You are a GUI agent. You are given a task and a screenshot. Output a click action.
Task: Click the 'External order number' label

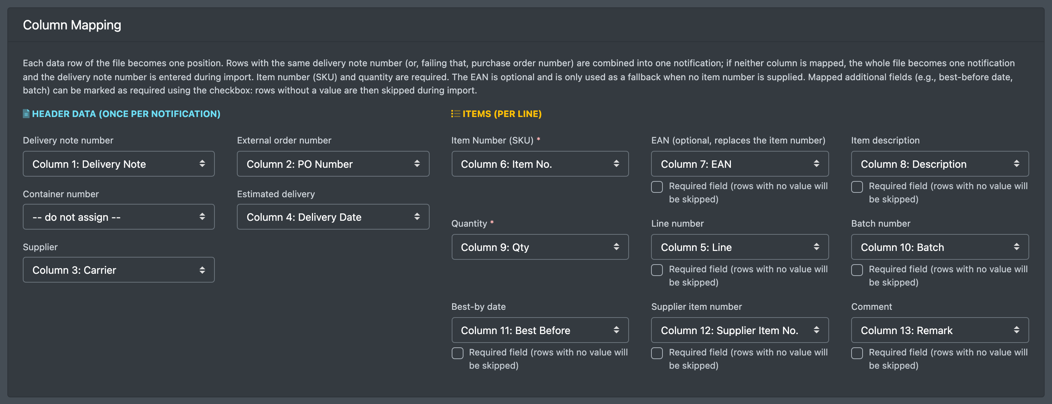(284, 140)
